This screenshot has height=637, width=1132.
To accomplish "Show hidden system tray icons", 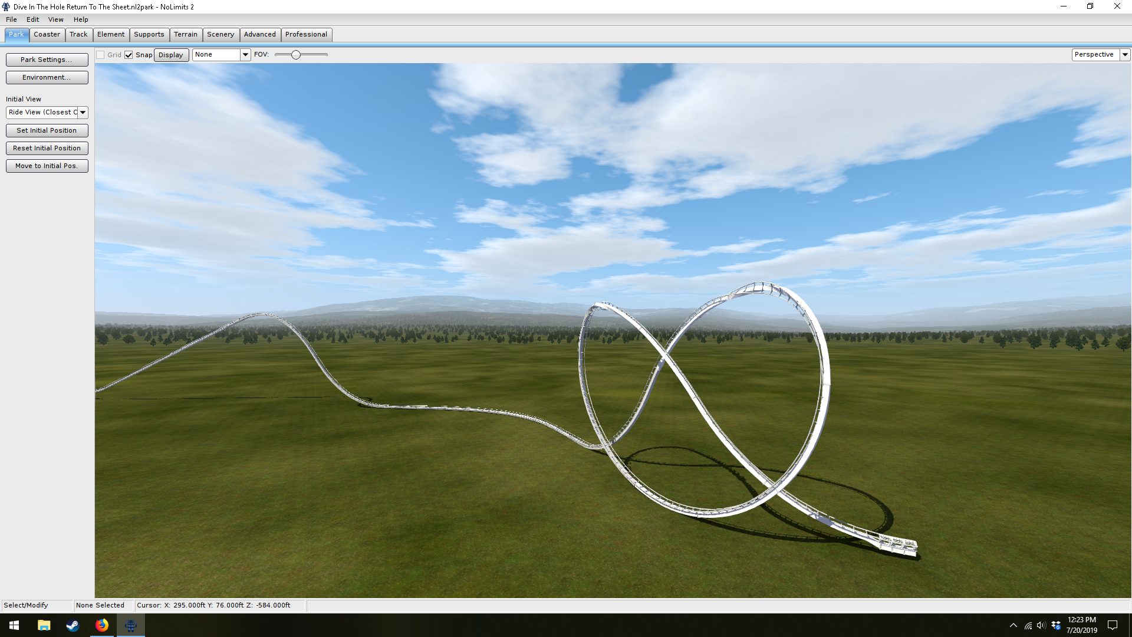I will click(x=1013, y=625).
